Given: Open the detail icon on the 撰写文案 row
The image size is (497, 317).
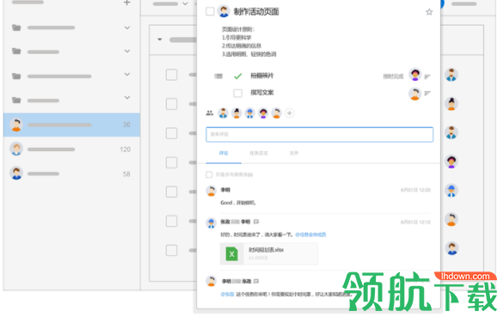Looking at the screenshot, I should pyautogui.click(x=427, y=93).
